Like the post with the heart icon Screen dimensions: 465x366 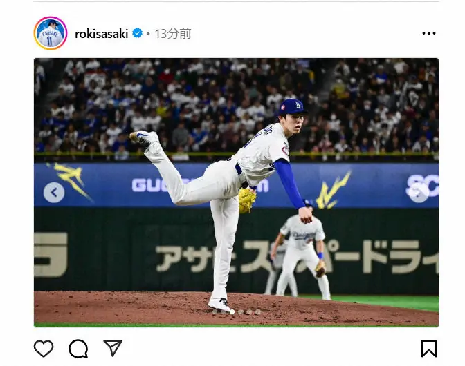44,348
